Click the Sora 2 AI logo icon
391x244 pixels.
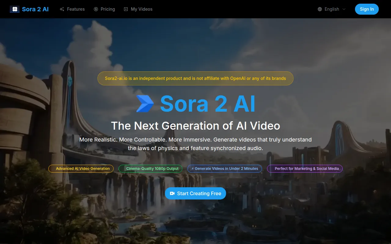pos(14,9)
